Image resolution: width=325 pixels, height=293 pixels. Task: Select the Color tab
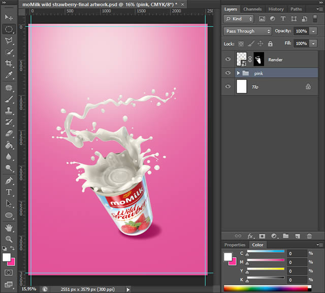coord(257,245)
